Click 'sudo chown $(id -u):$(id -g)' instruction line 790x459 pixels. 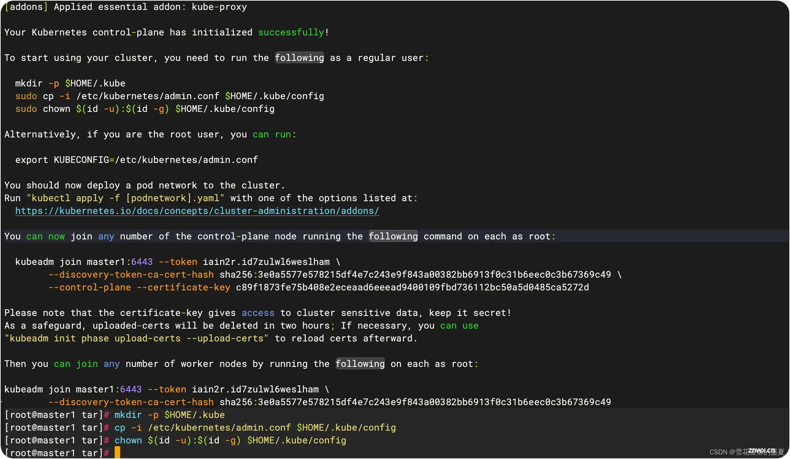(145, 109)
